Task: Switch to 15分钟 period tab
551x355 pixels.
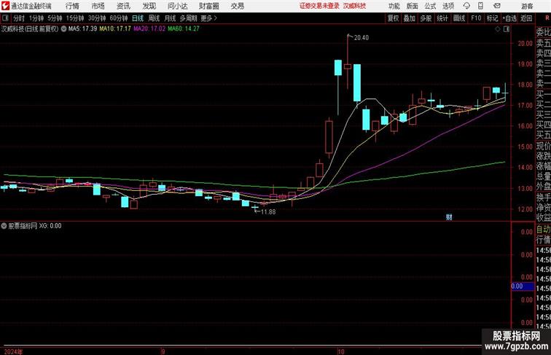Action: pos(75,18)
